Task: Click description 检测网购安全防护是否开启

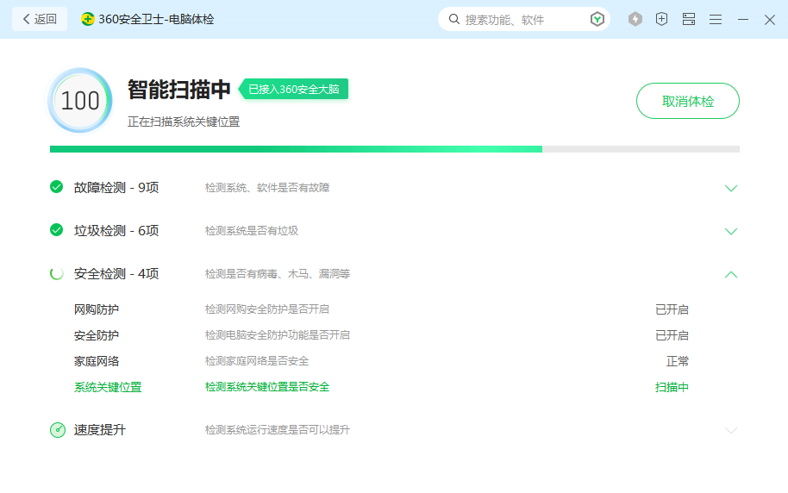Action: coord(267,309)
